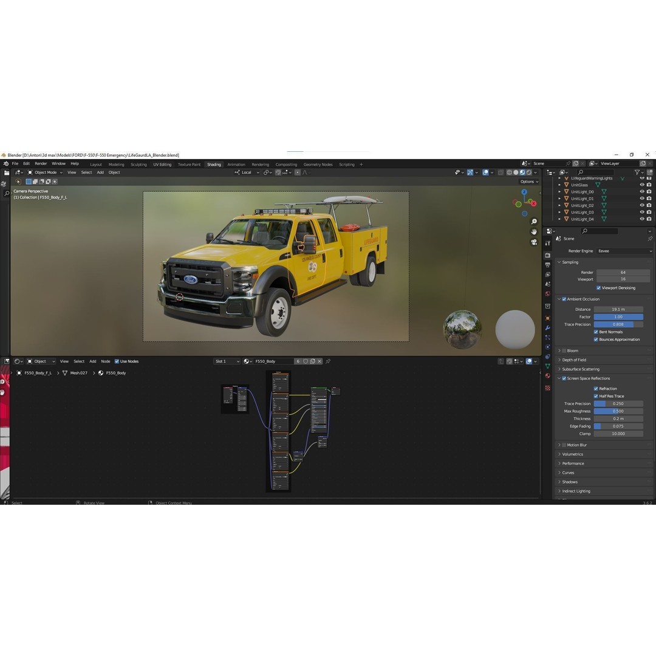Hide UnitGlass with its eye toggle
The height and width of the screenshot is (656, 656).
641,185
